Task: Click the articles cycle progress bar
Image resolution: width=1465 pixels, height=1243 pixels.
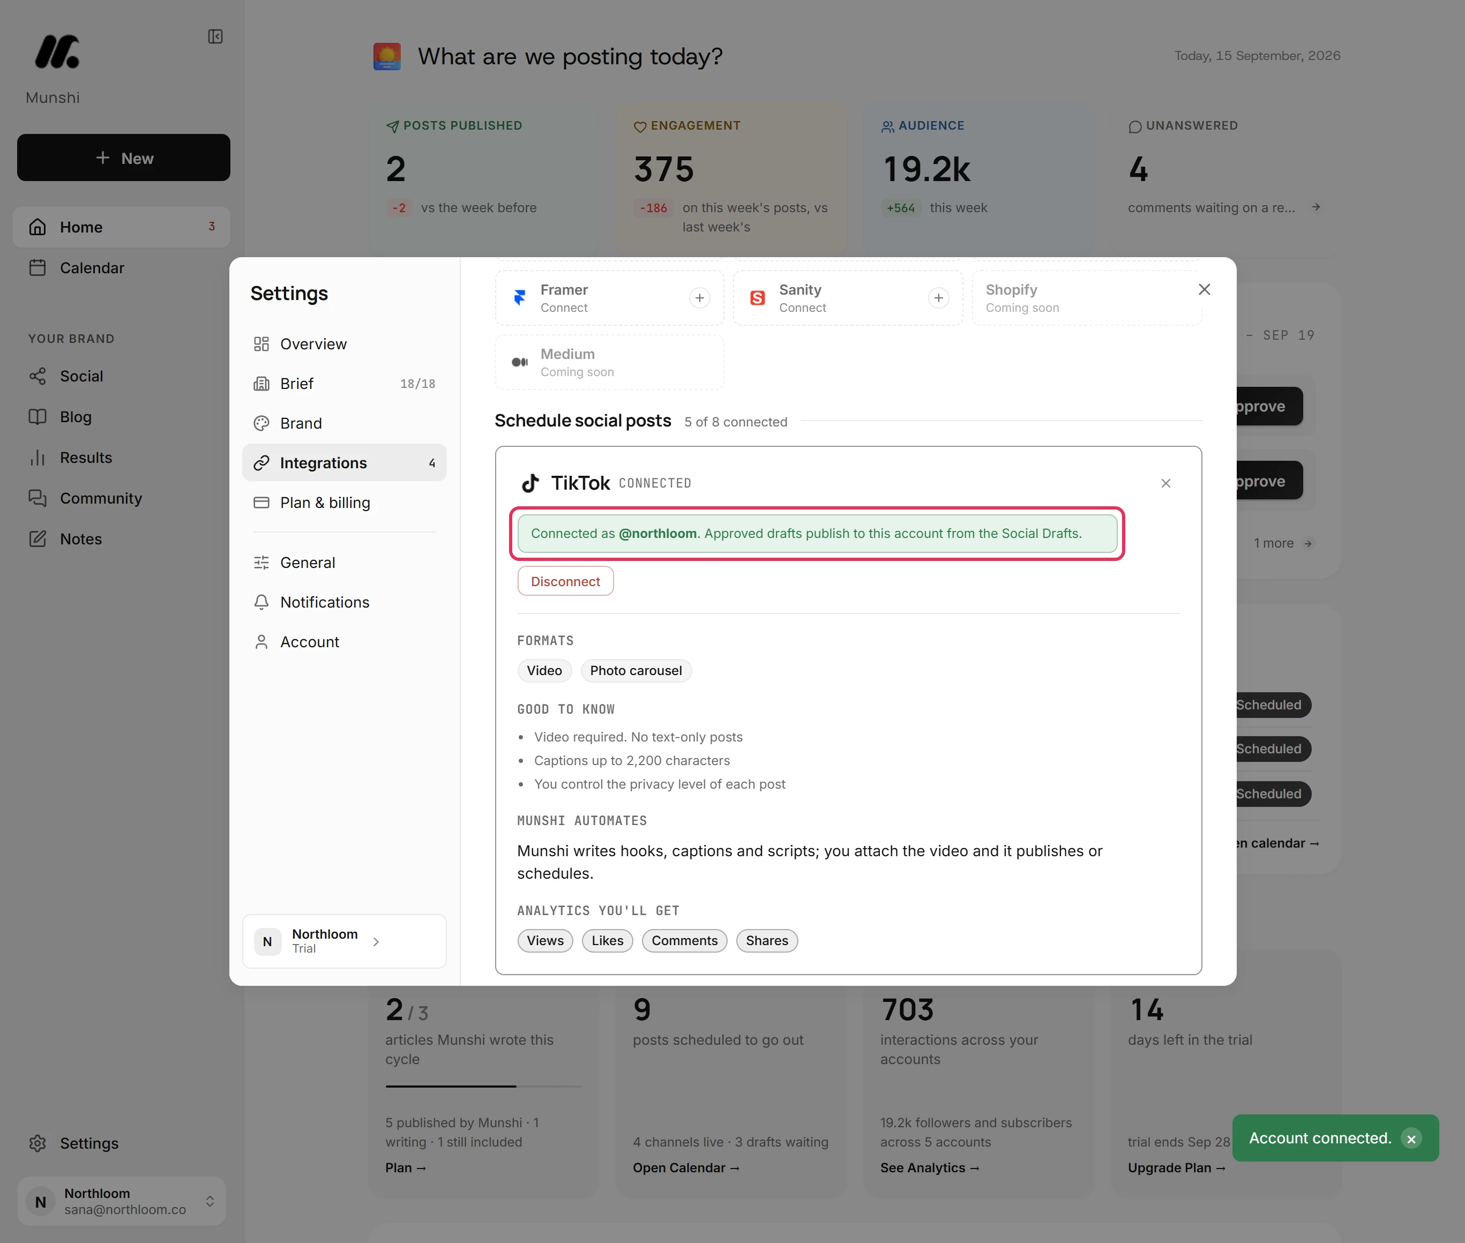Action: (x=483, y=1087)
